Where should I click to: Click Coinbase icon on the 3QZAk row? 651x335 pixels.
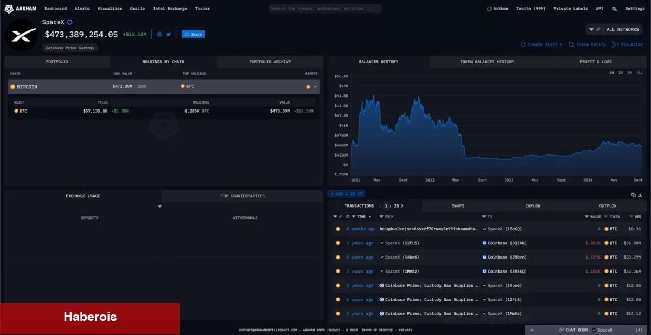[484, 243]
